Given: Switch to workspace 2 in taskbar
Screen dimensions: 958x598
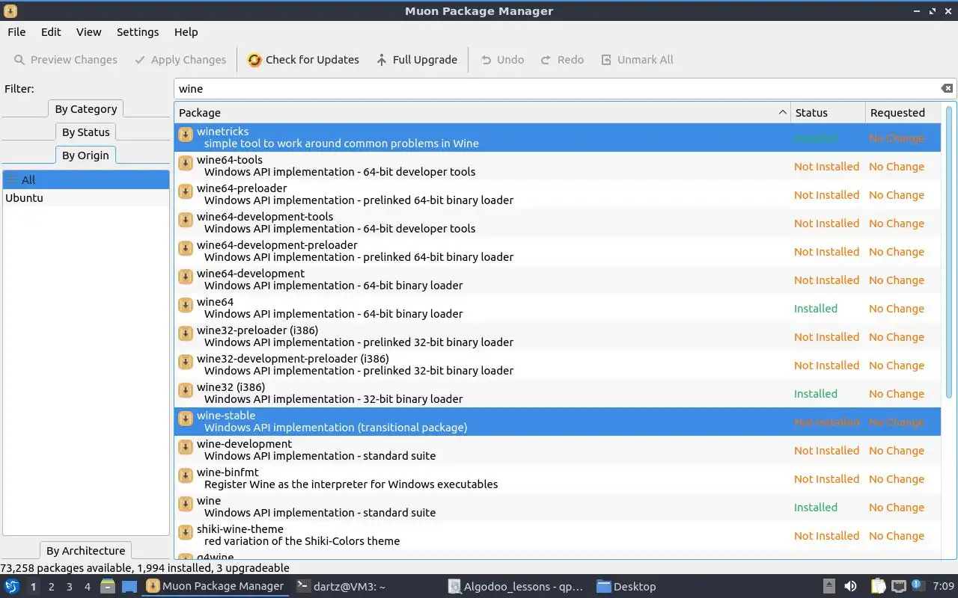Looking at the screenshot, I should (x=51, y=587).
